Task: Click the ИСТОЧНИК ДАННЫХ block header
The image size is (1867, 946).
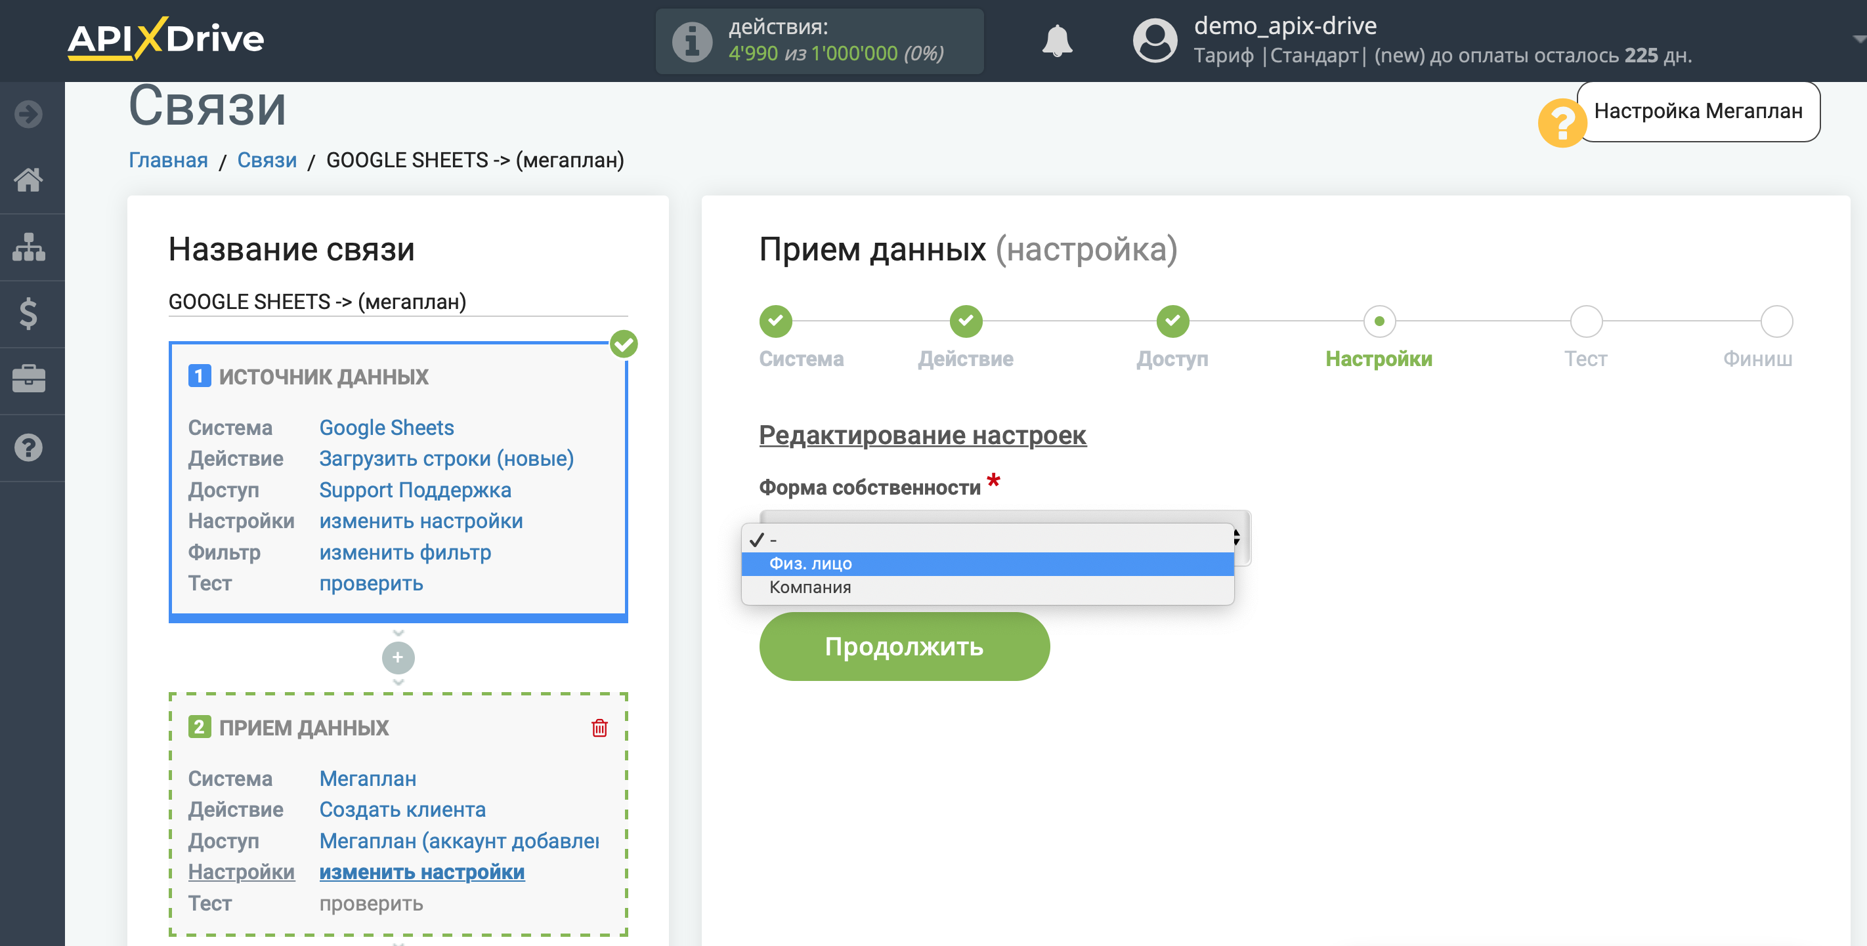Action: 323,376
